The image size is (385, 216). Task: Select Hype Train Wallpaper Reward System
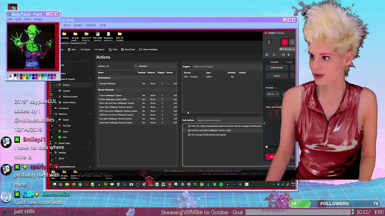(x=137, y=107)
